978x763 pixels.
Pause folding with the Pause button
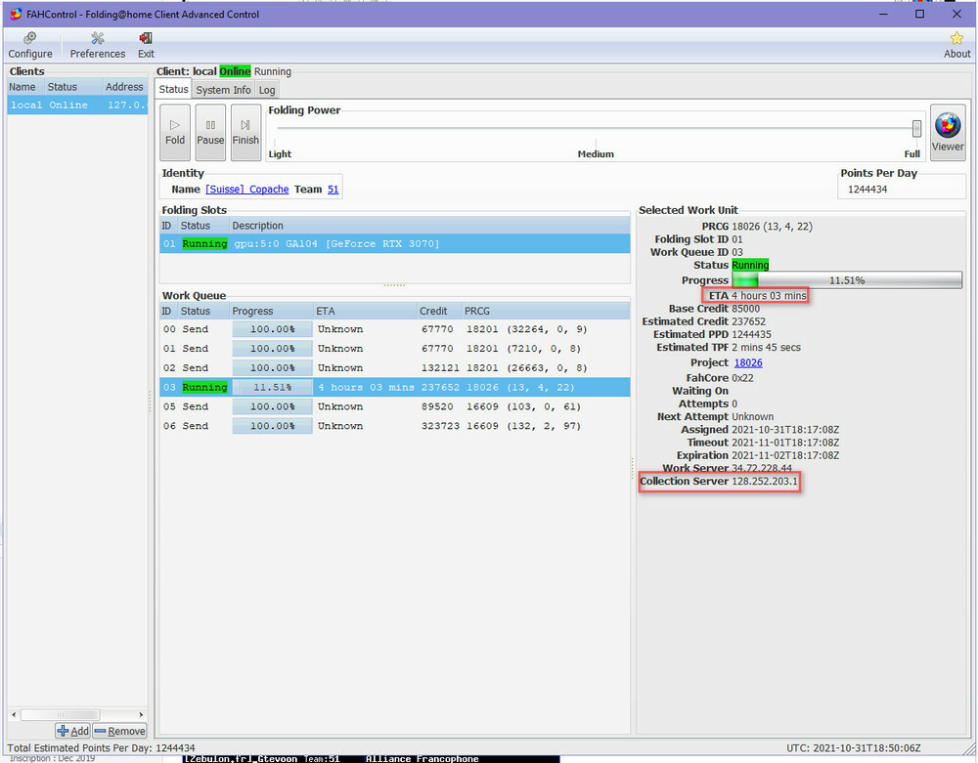pos(210,132)
